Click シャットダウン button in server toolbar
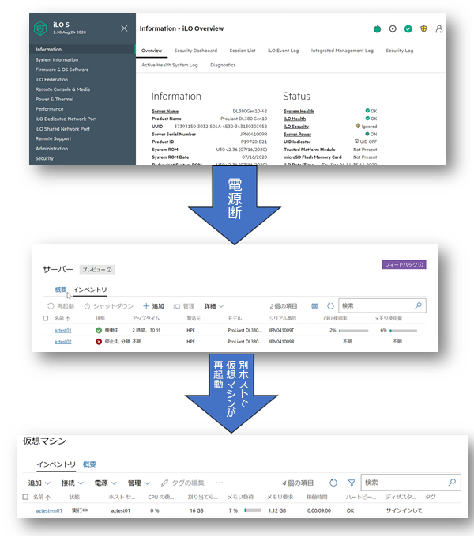Screen dimensions: 474x538 (108, 306)
